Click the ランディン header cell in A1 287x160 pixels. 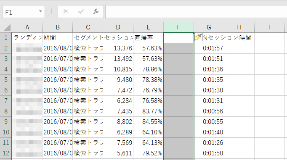(27, 38)
